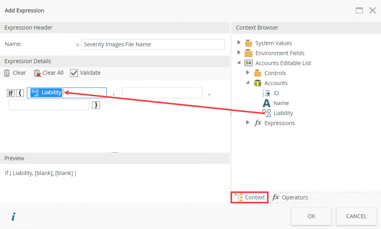The image size is (381, 229).
Task: Click the Accounts SmartObject cube icon
Action: coord(258,83)
